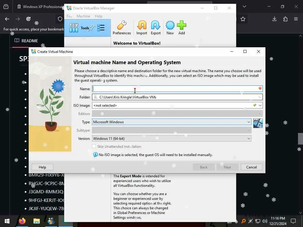Click the 9HFGJ-KERJT product key text
This screenshot has height=227, width=303.
coord(46,200)
